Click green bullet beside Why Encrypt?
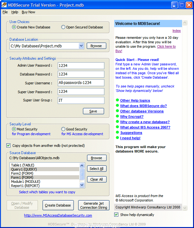194x228 pixels. [x=117, y=116]
